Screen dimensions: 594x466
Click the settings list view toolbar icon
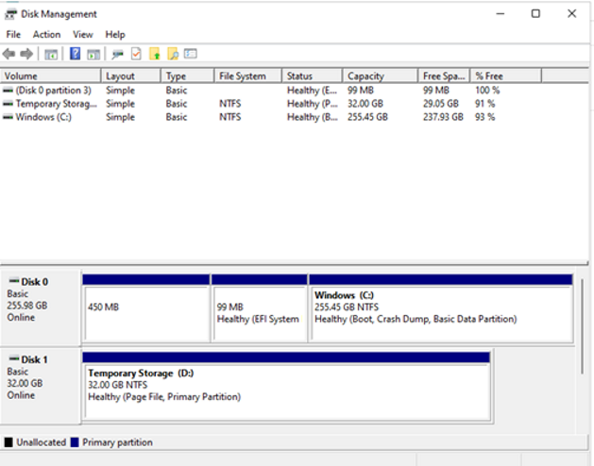tap(191, 54)
